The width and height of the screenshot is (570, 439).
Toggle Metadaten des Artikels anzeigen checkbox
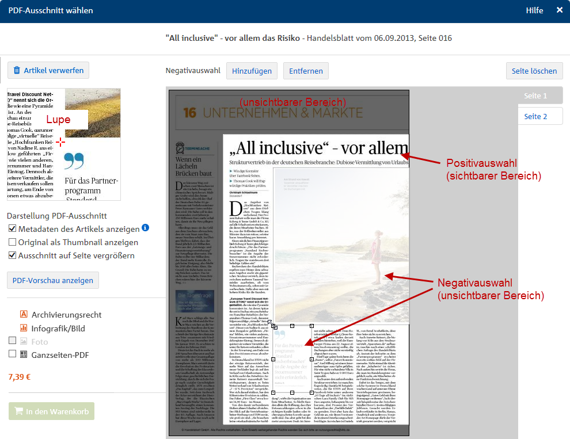[x=12, y=228]
